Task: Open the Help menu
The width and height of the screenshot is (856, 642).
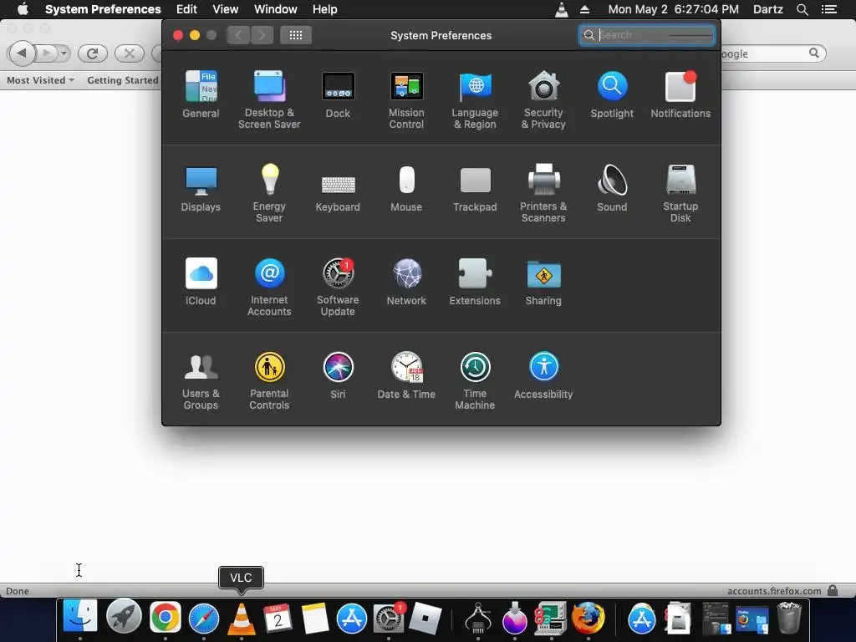Action: point(325,9)
